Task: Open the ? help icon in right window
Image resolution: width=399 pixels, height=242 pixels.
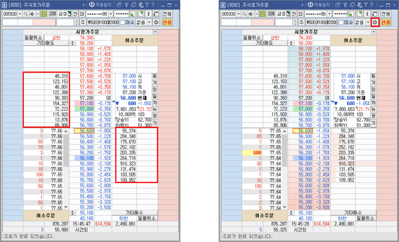Action: [x=371, y=5]
